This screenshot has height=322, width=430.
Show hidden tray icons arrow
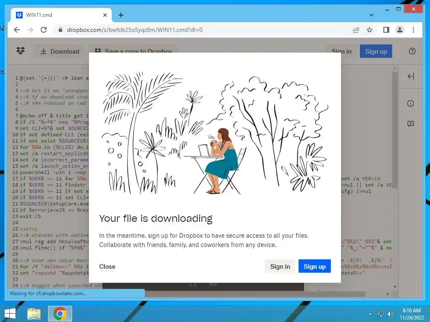click(x=370, y=314)
